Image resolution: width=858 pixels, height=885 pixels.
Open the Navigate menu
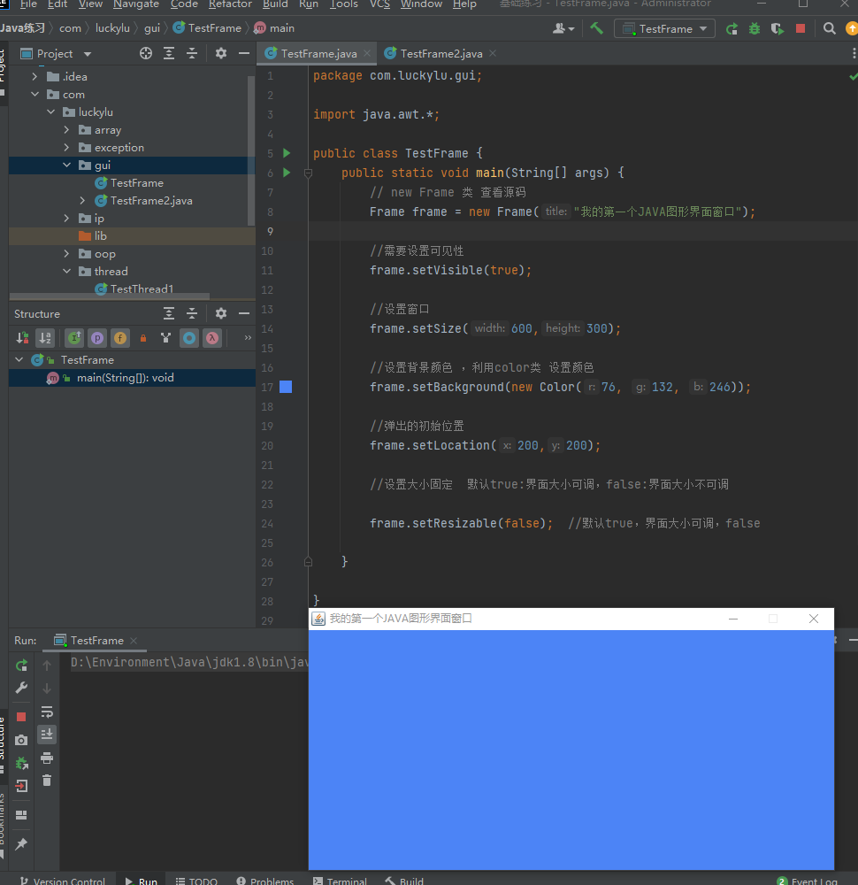pyautogui.click(x=136, y=4)
